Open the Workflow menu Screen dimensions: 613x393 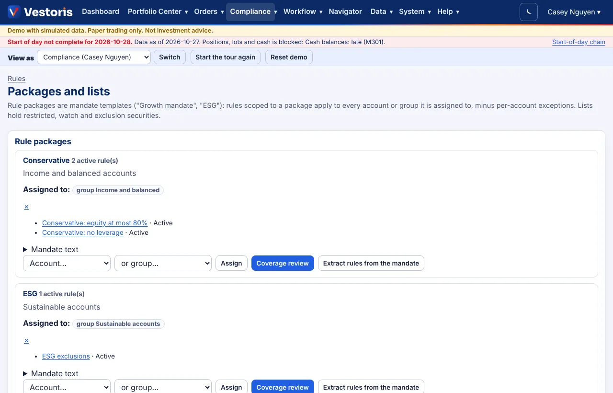[x=303, y=12]
